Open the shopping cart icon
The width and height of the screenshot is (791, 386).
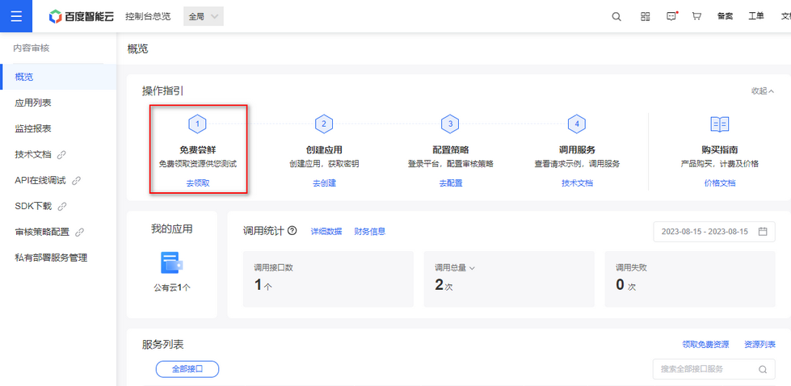(696, 16)
